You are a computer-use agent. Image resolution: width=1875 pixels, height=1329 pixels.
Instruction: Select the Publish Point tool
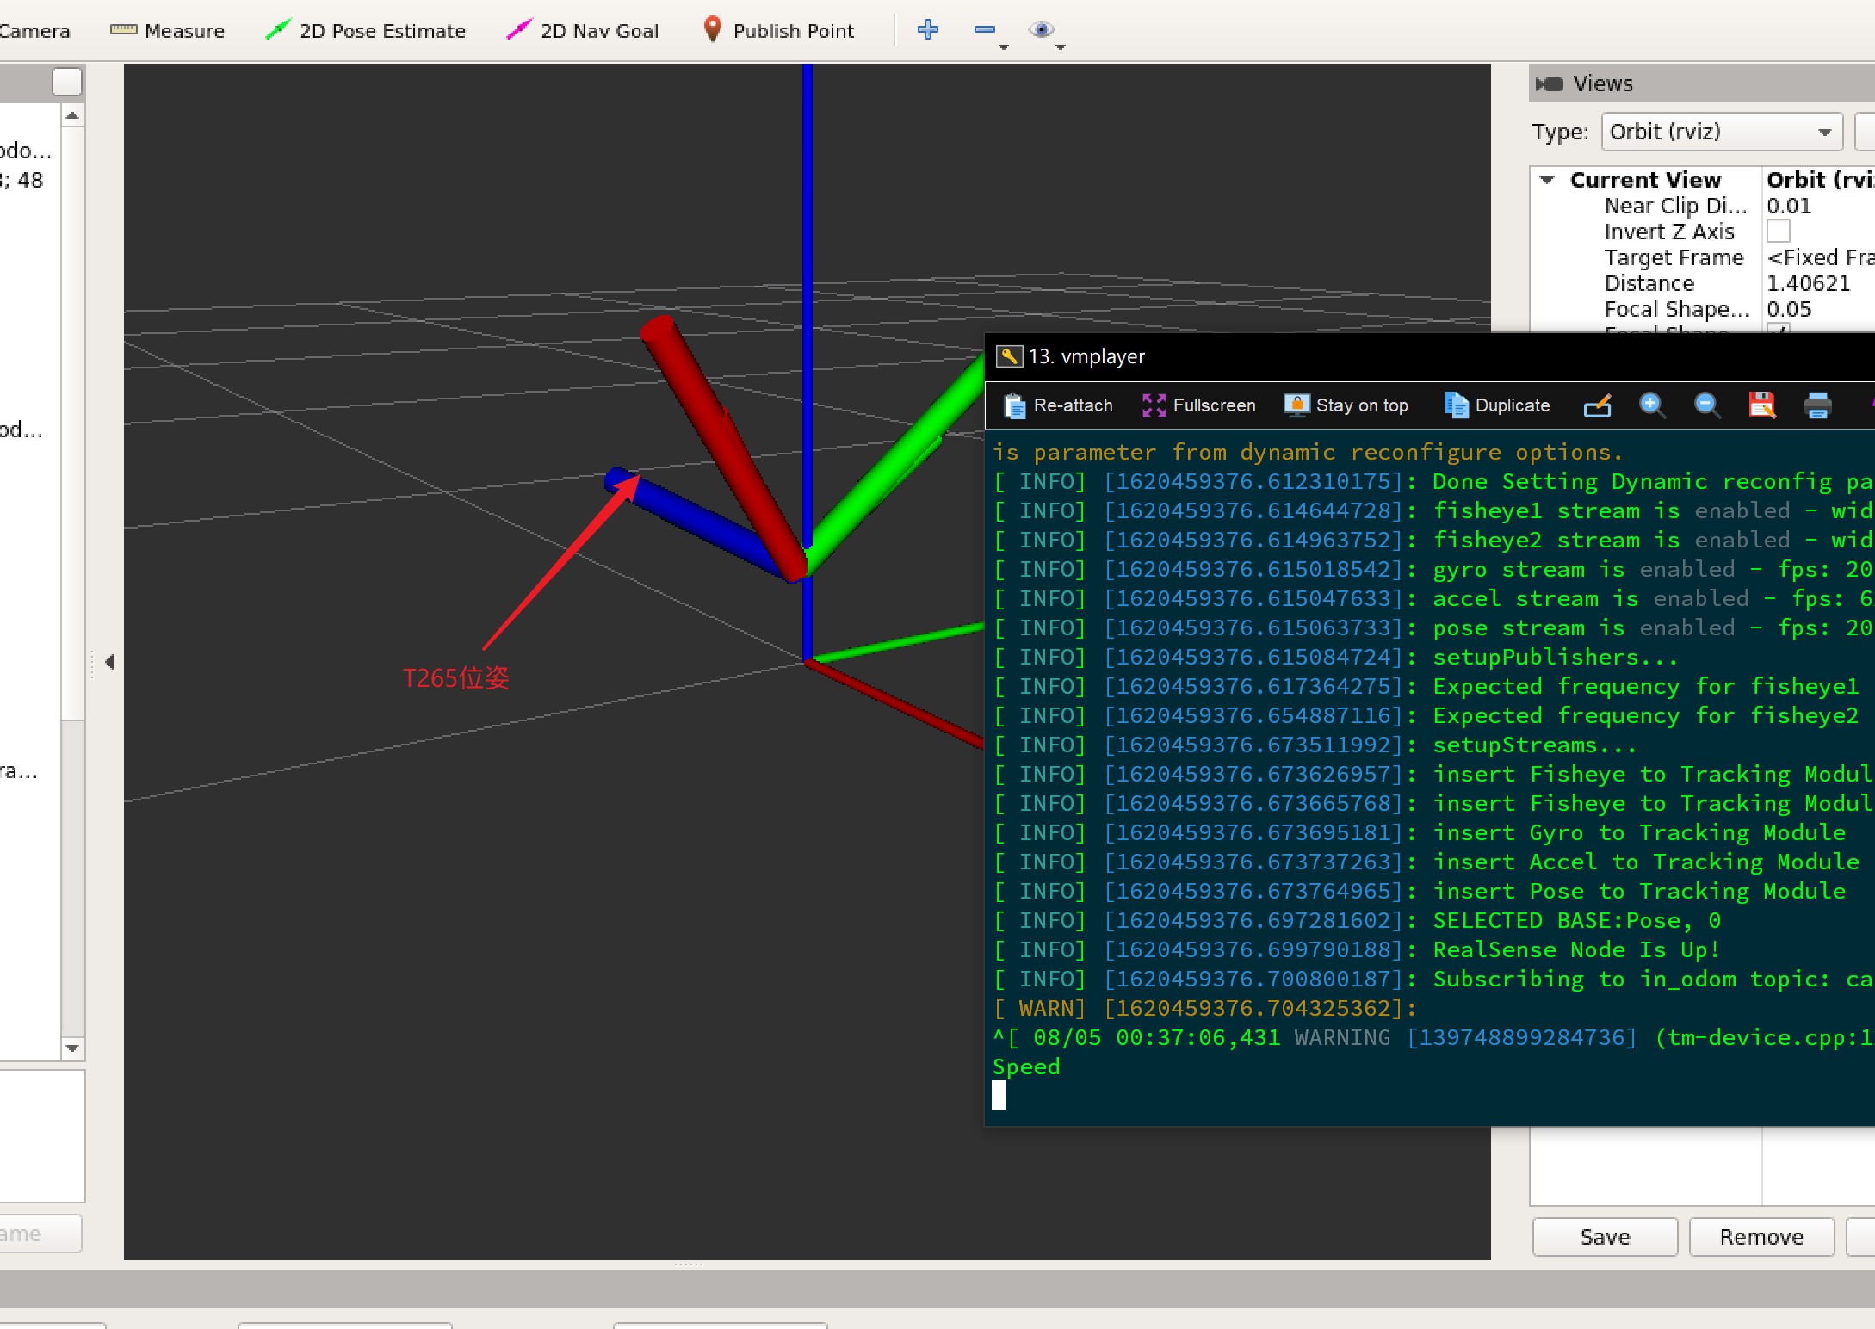click(778, 31)
